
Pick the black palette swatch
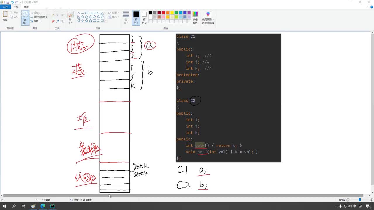pyautogui.click(x=150, y=13)
